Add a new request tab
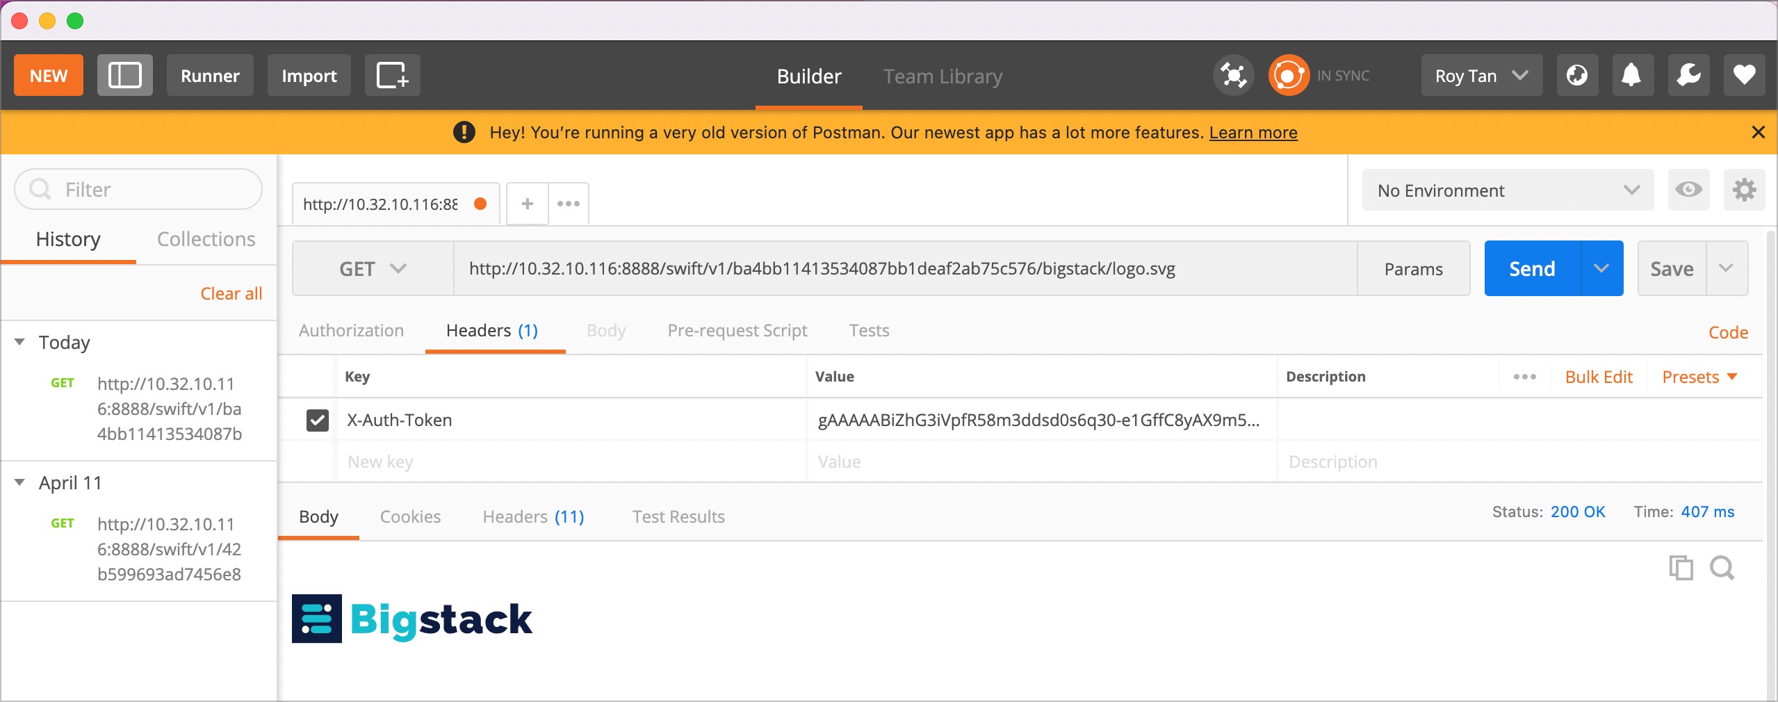This screenshot has height=702, width=1778. pos(528,204)
